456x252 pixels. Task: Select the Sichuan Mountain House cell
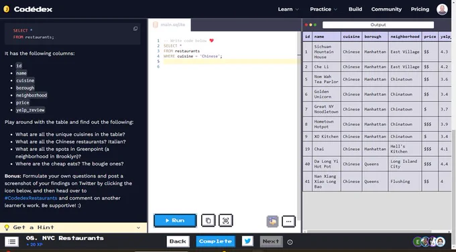[x=327, y=52]
